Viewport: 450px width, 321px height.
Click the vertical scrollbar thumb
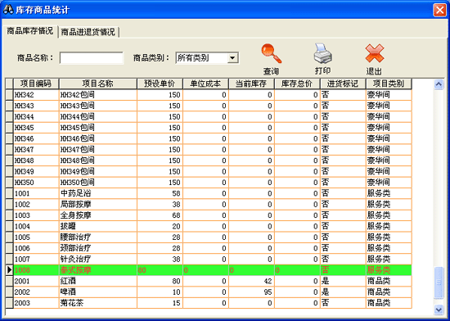click(x=439, y=283)
